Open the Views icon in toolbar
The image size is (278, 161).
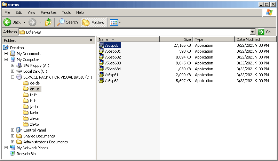click(x=114, y=23)
